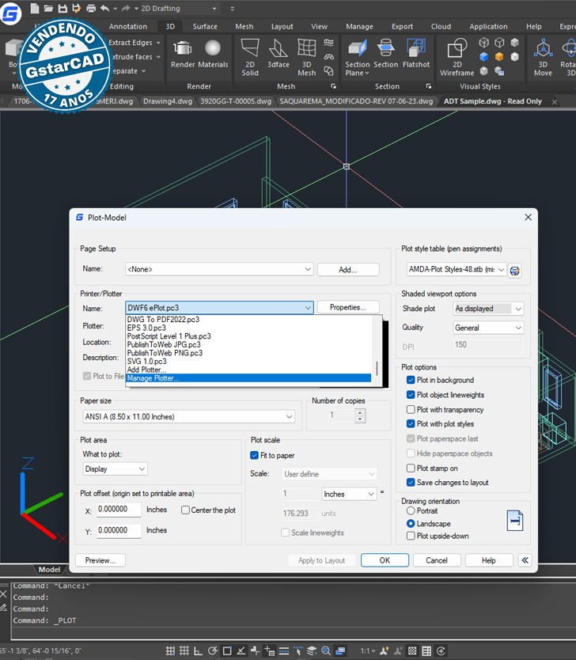Toggle polar tracking icon in status bar
Image resolution: width=576 pixels, height=660 pixels.
click(213, 651)
